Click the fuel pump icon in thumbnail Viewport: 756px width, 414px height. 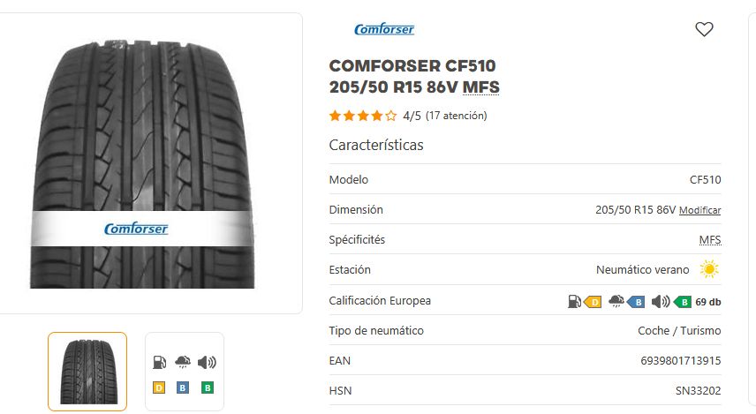pos(160,362)
